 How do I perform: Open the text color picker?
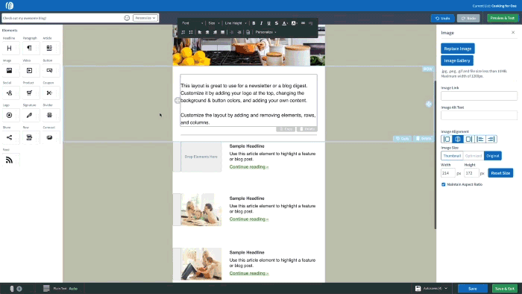tap(284, 23)
